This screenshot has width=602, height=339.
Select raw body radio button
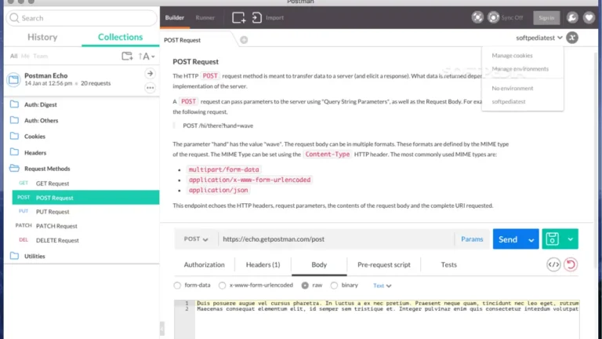pyautogui.click(x=305, y=286)
